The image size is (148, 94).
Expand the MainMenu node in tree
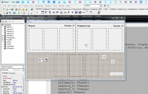pyautogui.click(x=3, y=36)
